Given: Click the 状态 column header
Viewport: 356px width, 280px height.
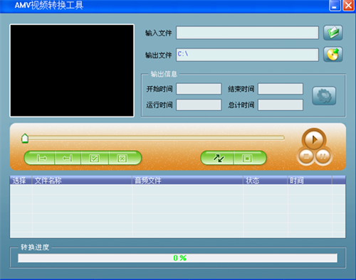Looking at the screenshot, I should pos(265,181).
